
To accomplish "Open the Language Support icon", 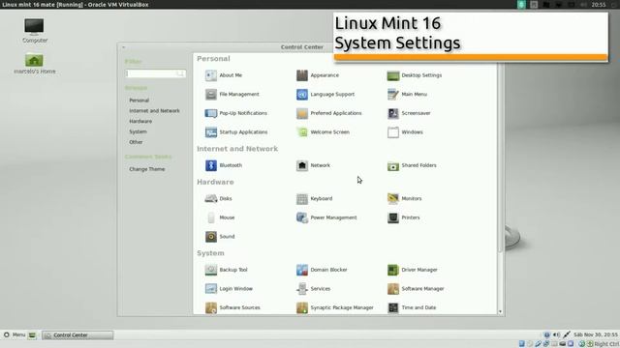I will tap(302, 95).
